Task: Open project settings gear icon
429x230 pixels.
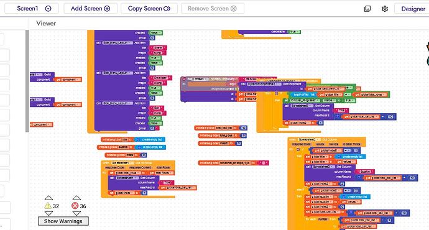Action: click(x=385, y=9)
